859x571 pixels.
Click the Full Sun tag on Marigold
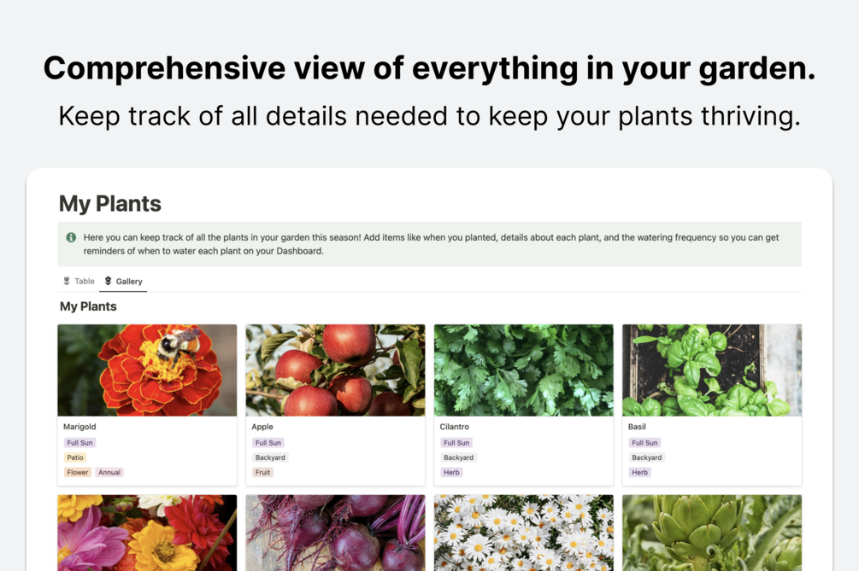point(80,442)
